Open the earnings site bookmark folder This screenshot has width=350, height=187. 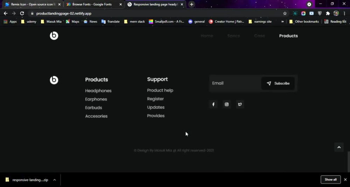click(x=260, y=22)
